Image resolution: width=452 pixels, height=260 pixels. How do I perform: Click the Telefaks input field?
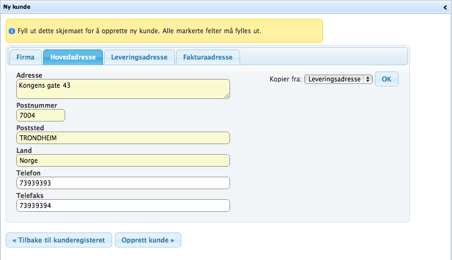(123, 205)
